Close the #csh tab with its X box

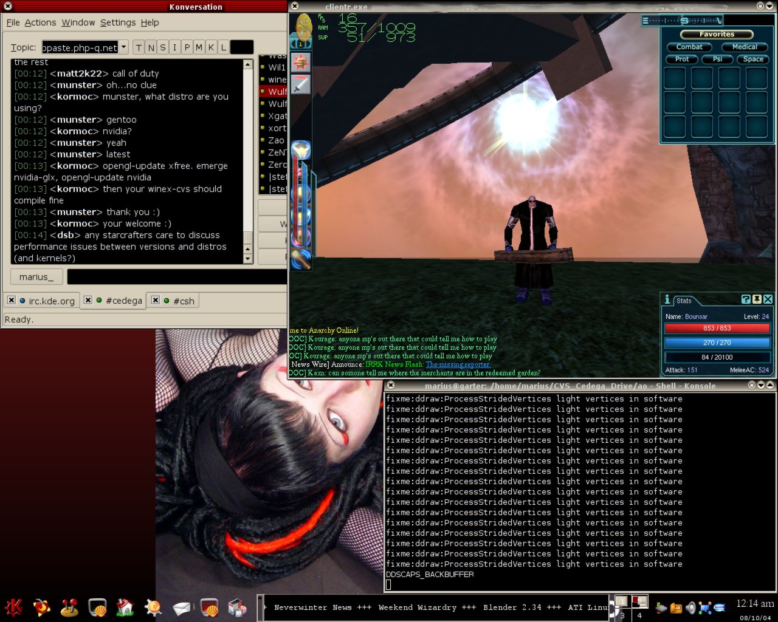[156, 300]
